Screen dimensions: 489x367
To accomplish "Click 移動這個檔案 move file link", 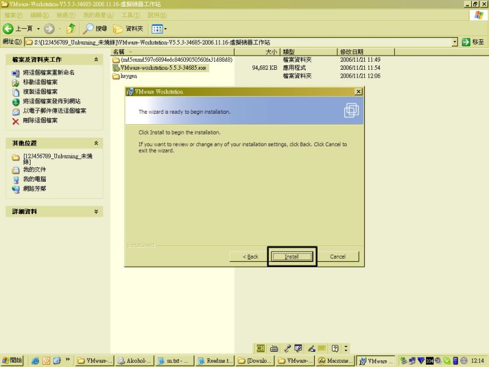I will (x=40, y=82).
